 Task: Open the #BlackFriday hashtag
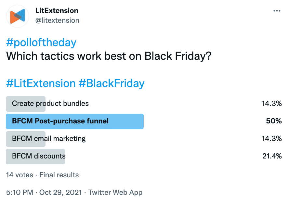(111, 83)
